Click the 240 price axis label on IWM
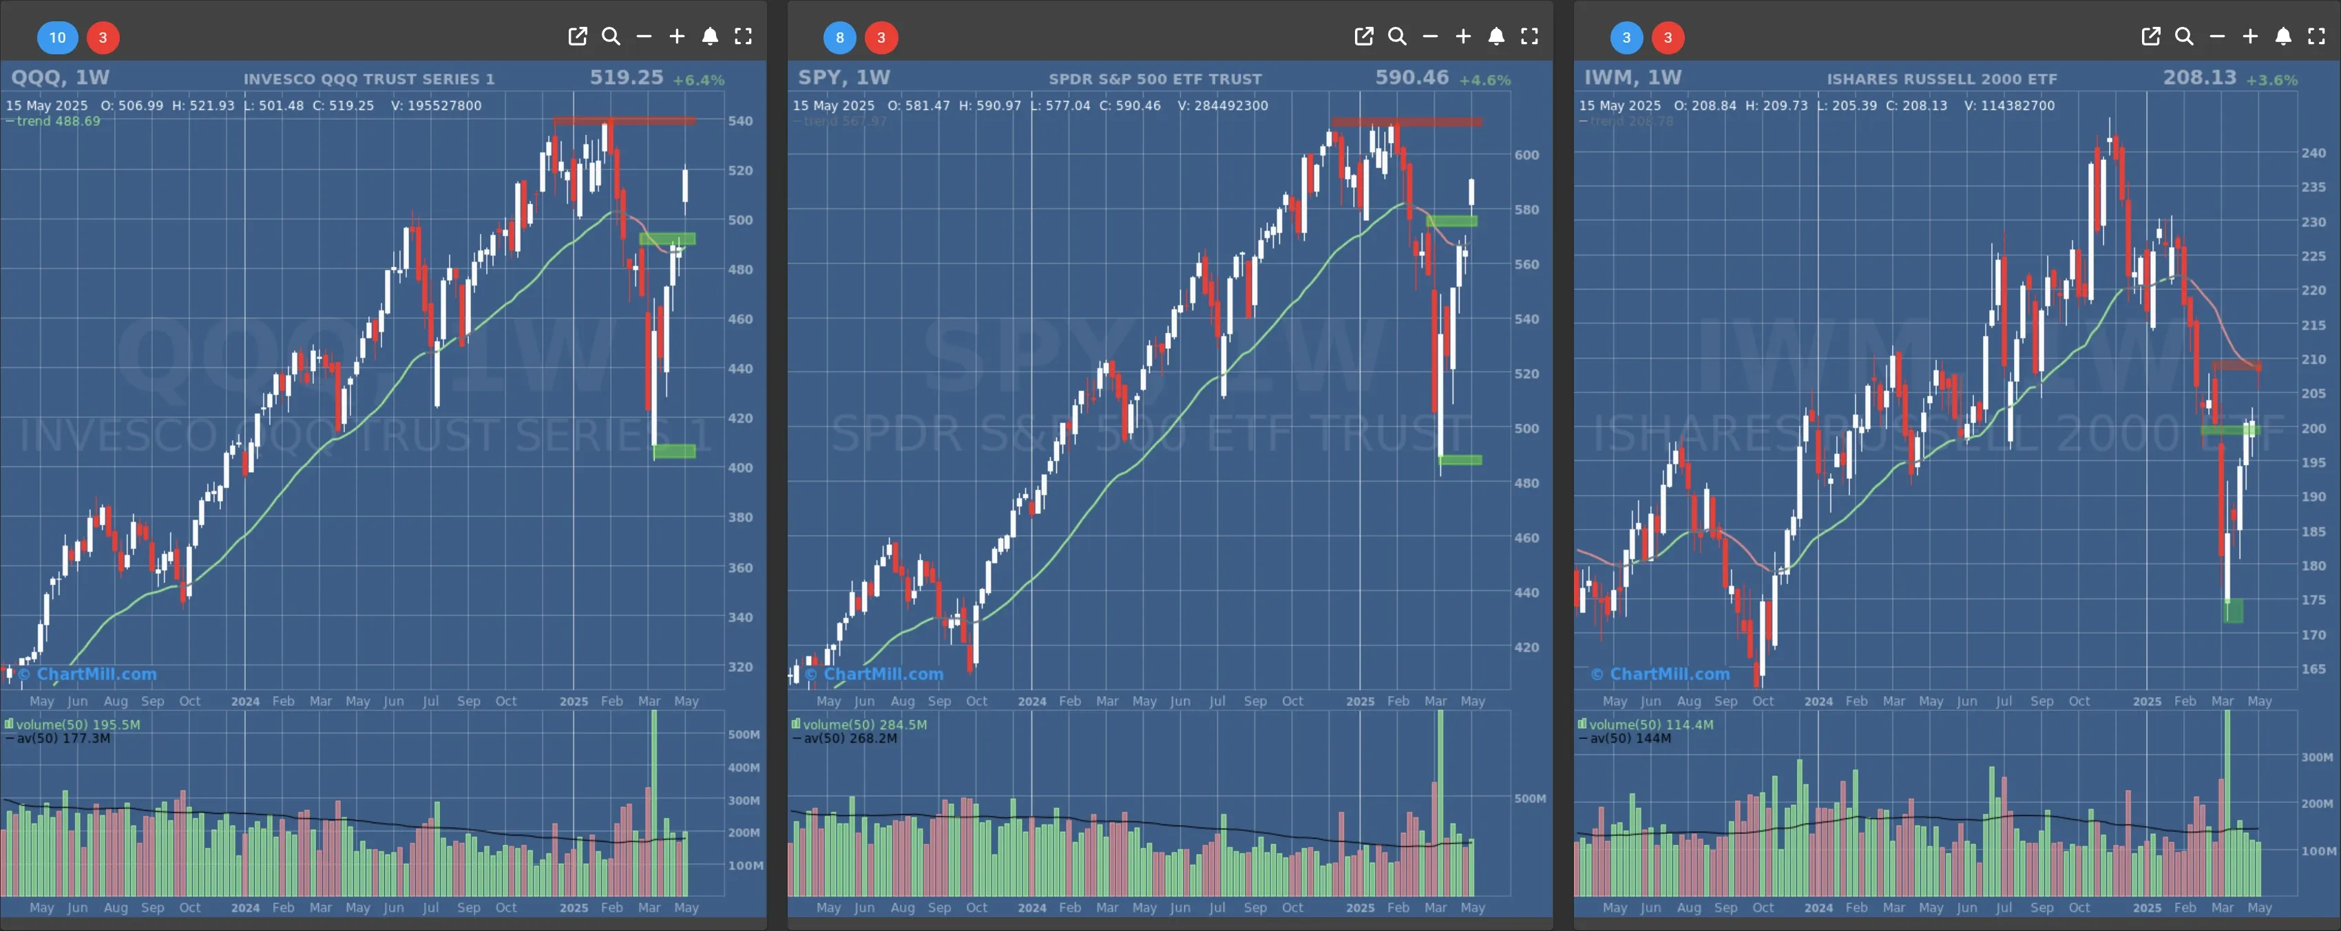The width and height of the screenshot is (2341, 931). click(2313, 153)
